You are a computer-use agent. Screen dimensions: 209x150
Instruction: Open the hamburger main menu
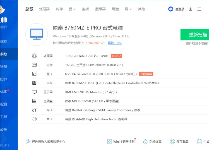(x=199, y=9)
